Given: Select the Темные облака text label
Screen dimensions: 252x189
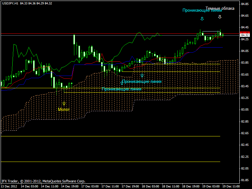Looking at the screenshot, I should (220, 9).
